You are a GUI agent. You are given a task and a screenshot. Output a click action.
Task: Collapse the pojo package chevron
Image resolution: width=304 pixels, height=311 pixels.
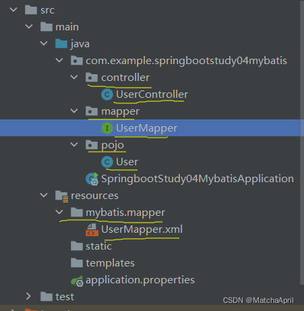[x=74, y=144]
